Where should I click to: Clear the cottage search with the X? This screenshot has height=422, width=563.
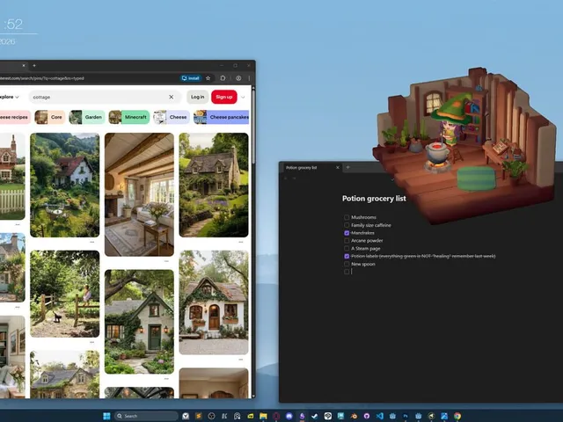pos(172,97)
